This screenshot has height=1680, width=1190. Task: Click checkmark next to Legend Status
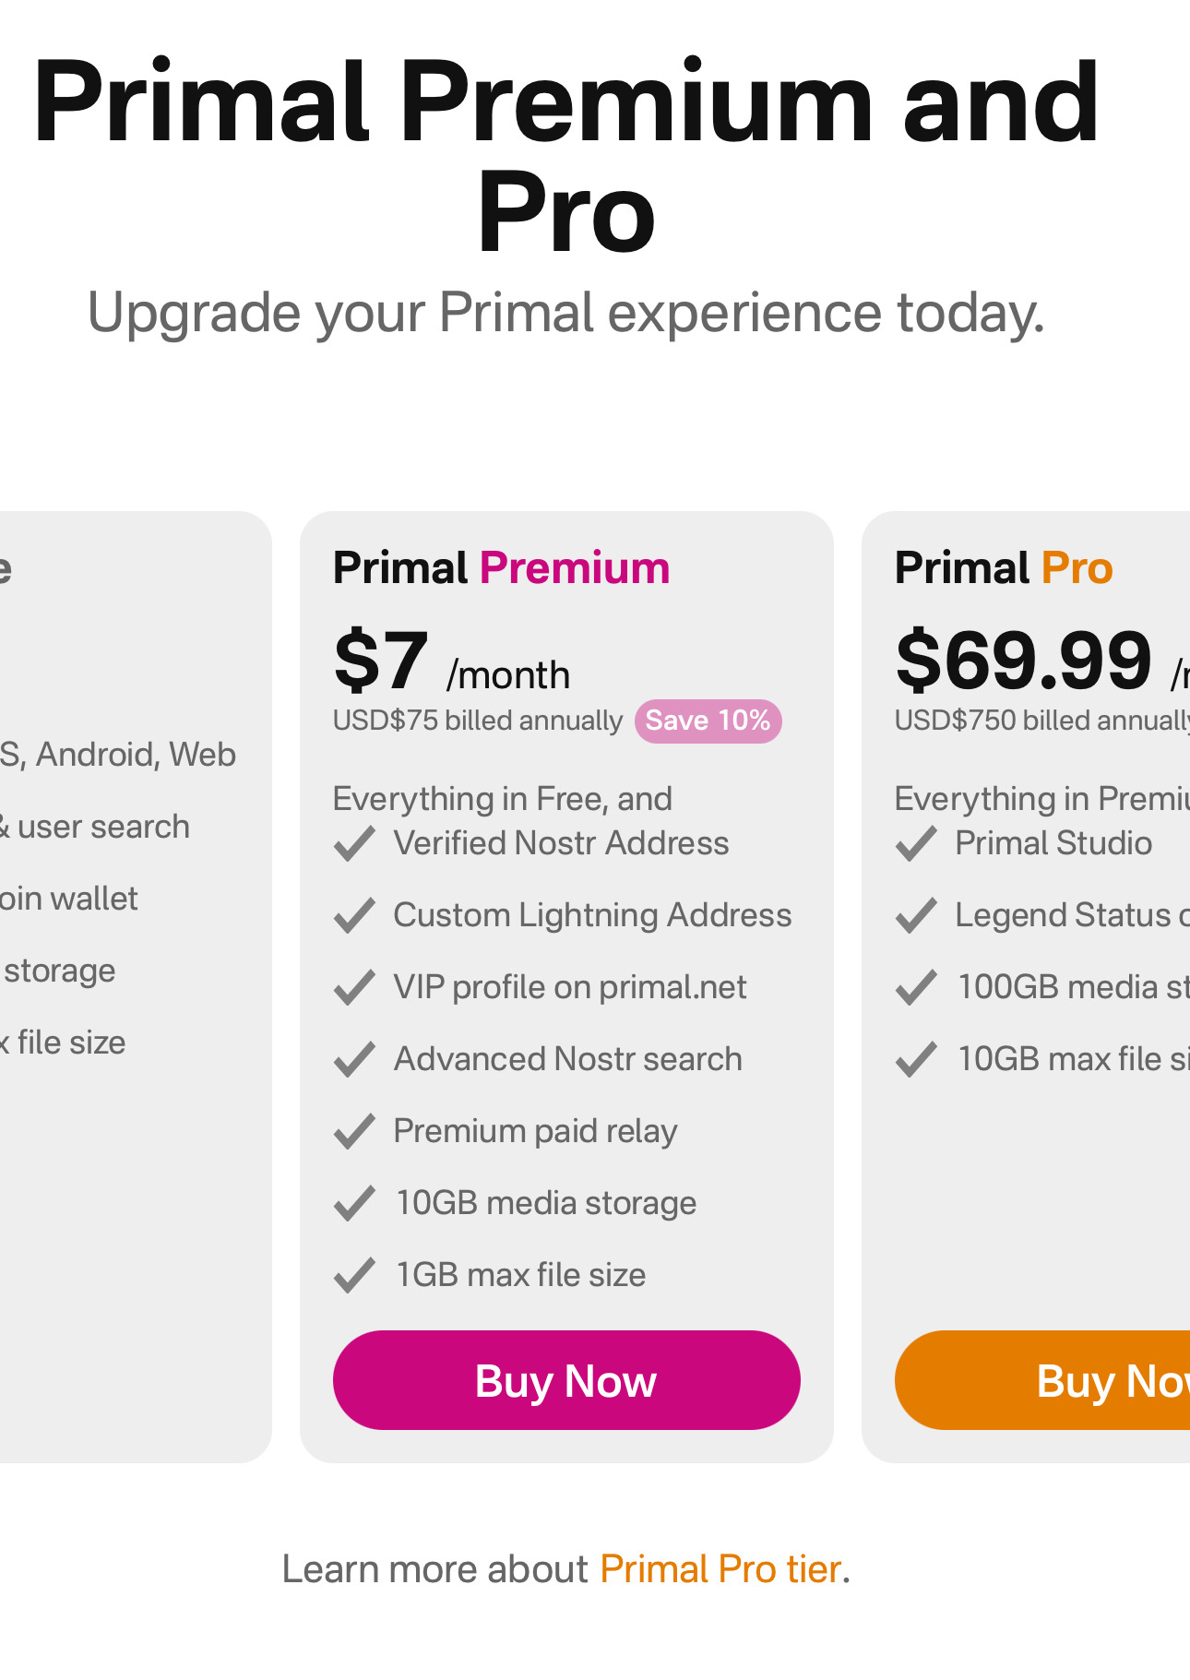click(916, 916)
